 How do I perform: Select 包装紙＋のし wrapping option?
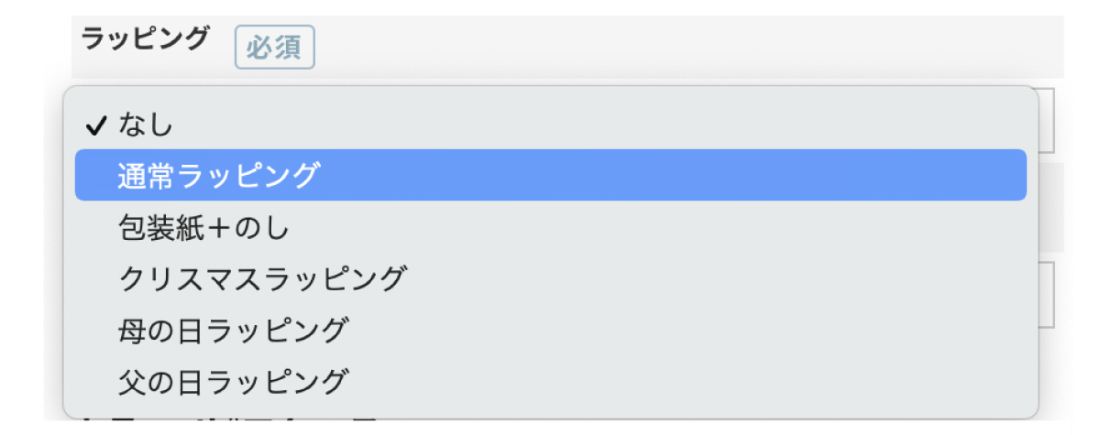[x=204, y=227]
